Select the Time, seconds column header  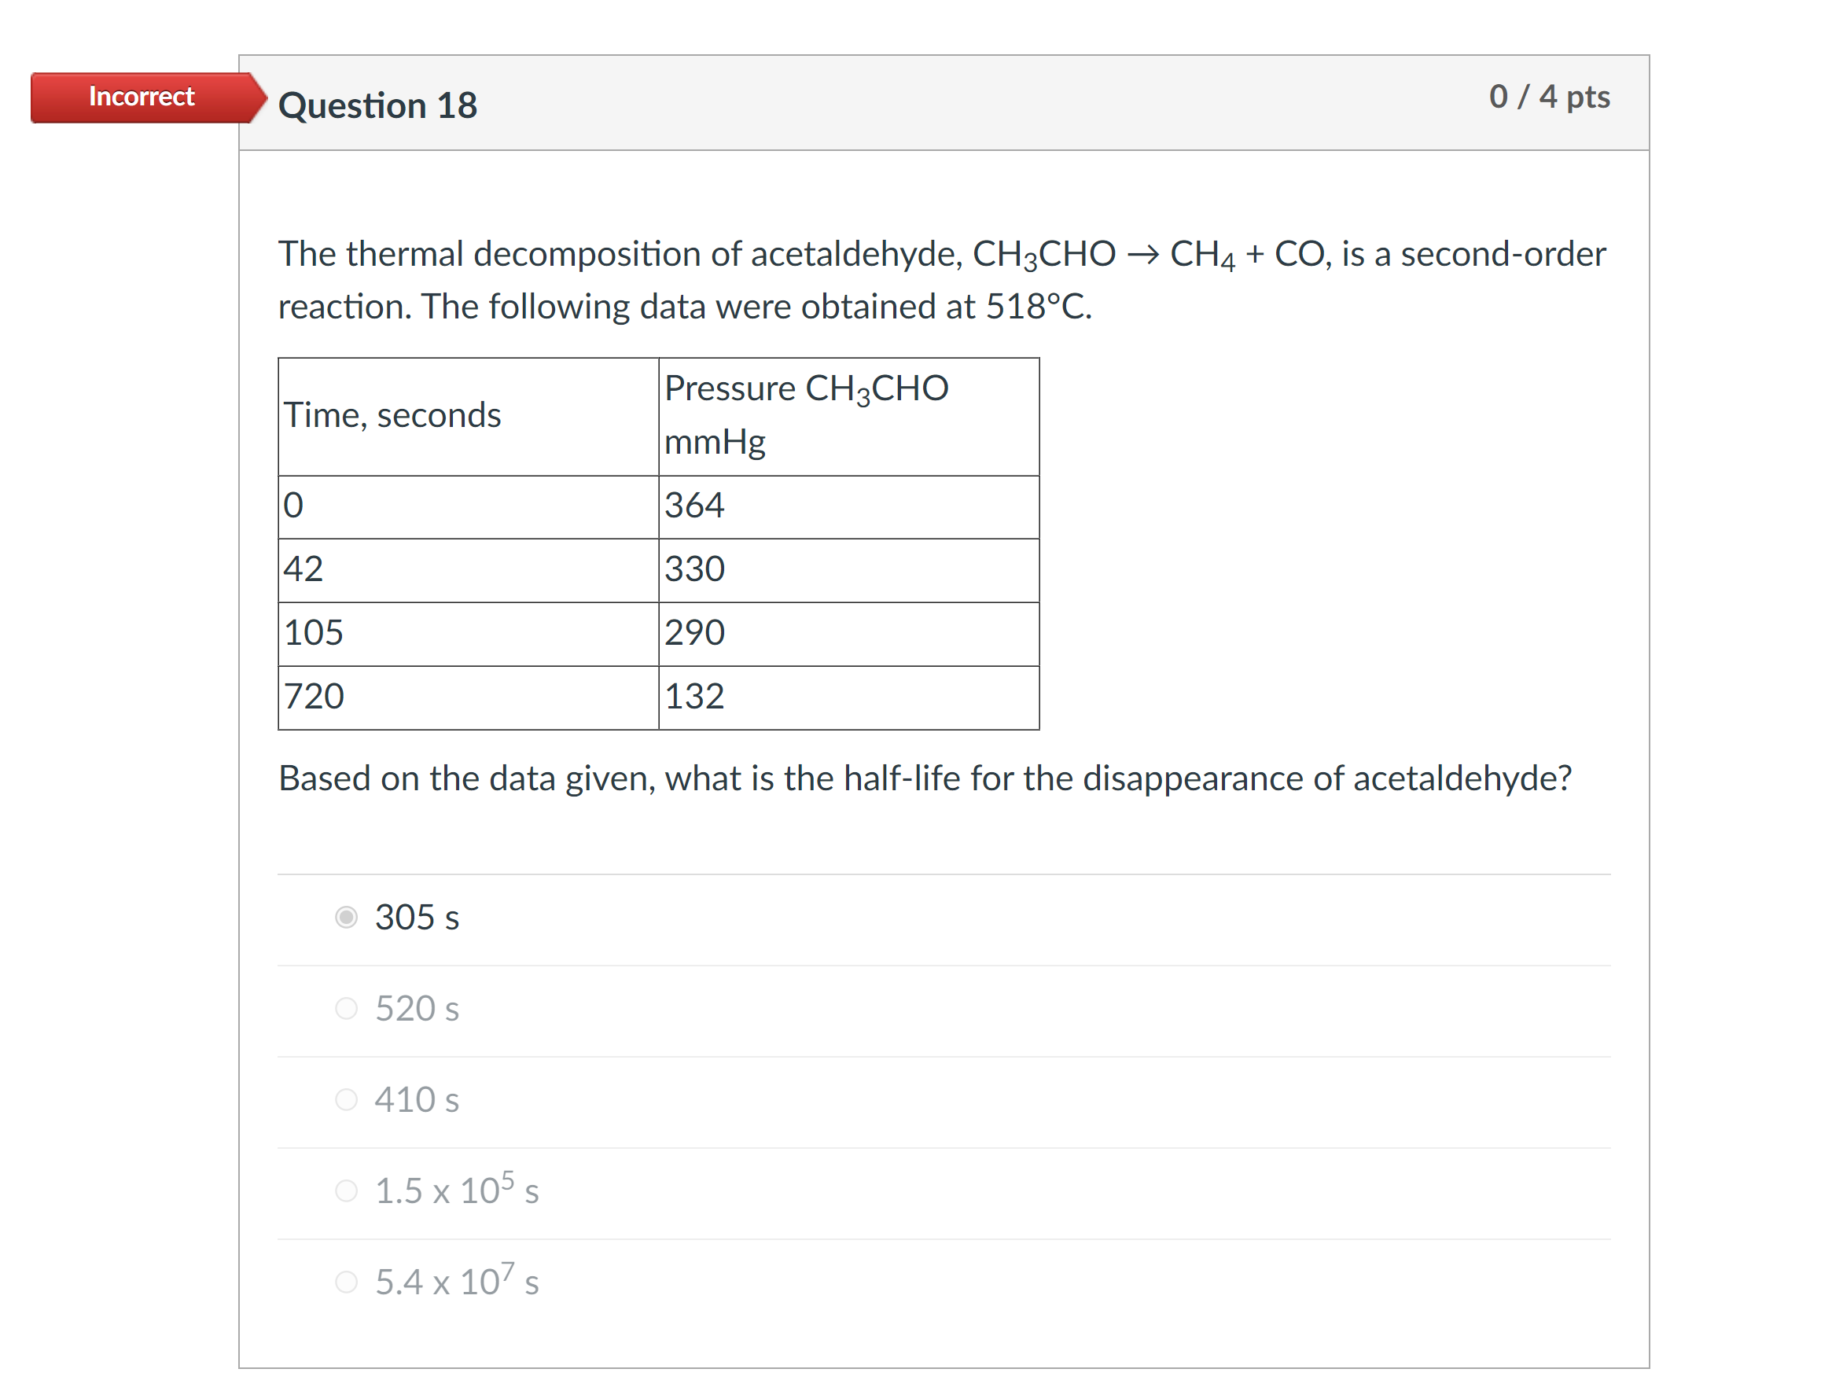click(392, 414)
